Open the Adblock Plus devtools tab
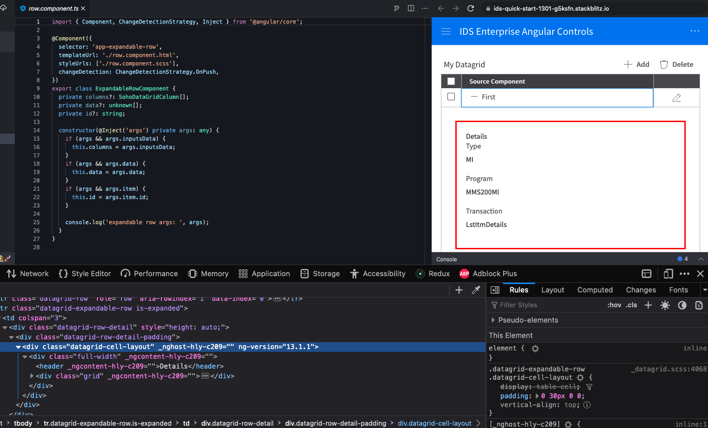Viewport: 708px width, 428px height. (488, 274)
